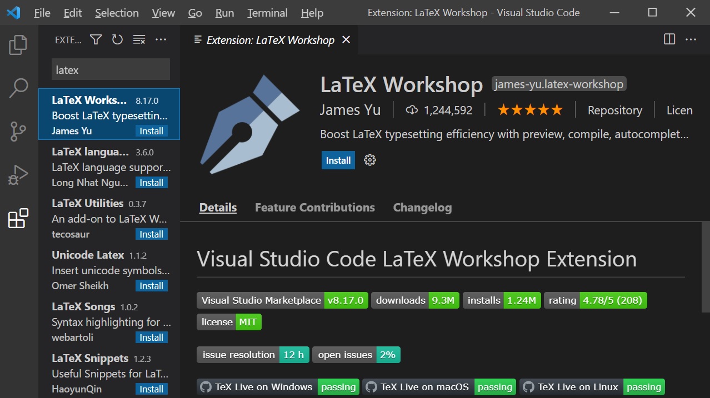Open Extensions panel more actions menu

pos(161,39)
